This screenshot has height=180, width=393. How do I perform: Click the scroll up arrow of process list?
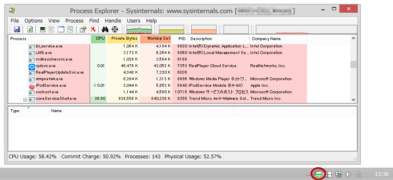click(353, 38)
